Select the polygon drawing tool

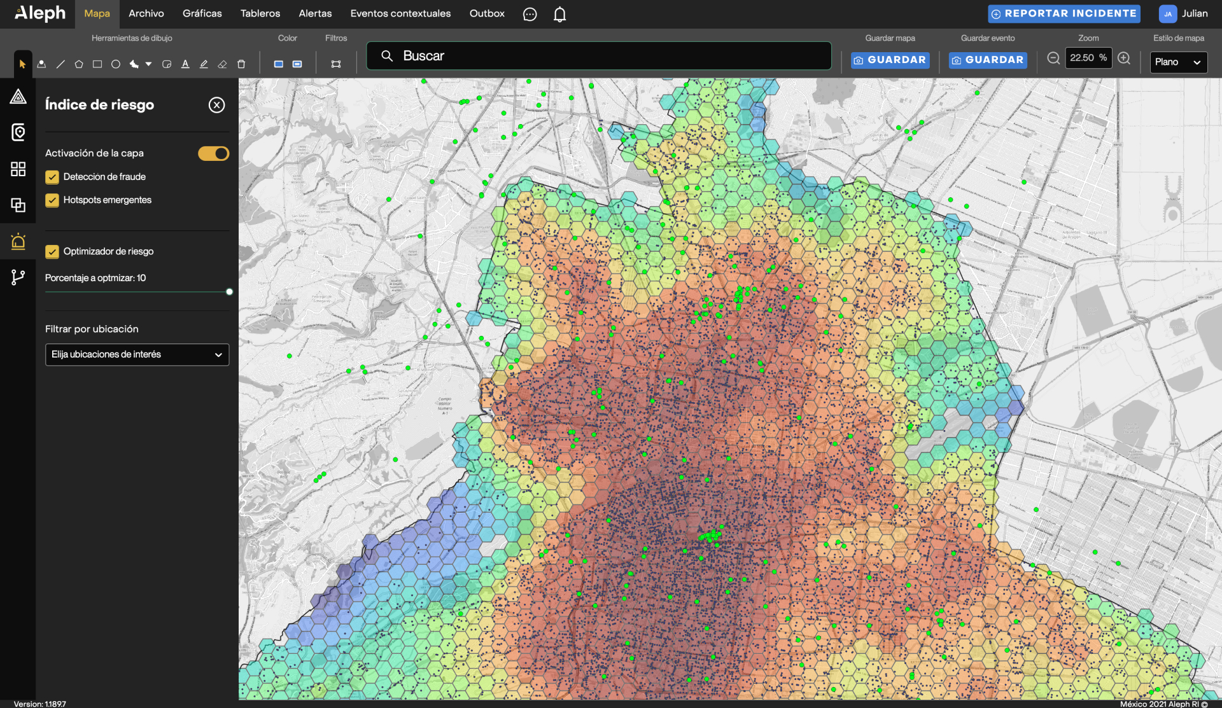click(x=79, y=64)
